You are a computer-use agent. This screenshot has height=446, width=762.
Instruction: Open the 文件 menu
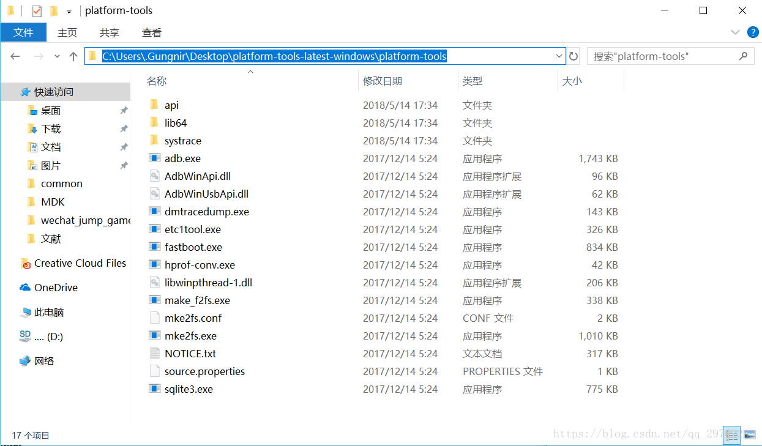(23, 32)
